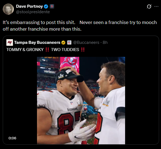This screenshot has height=149, width=161.
Task: Open Dave Portnoy's profile picture
Action: [x=8, y=9]
